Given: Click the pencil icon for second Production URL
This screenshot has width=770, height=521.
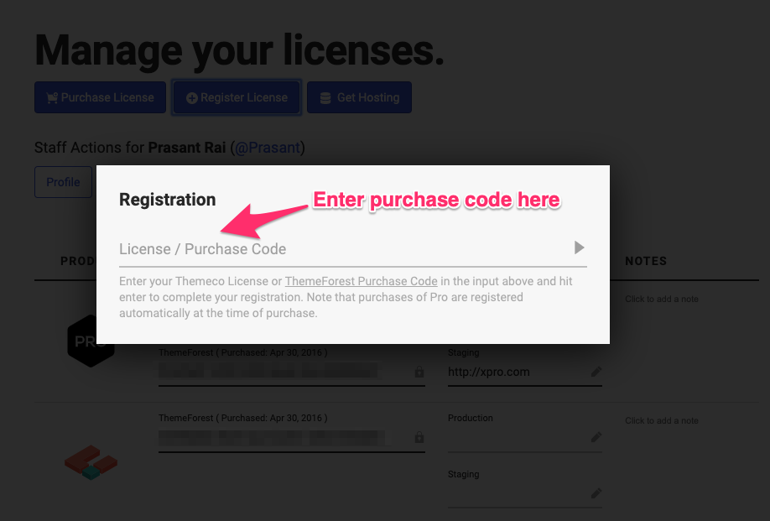Looking at the screenshot, I should coord(596,437).
